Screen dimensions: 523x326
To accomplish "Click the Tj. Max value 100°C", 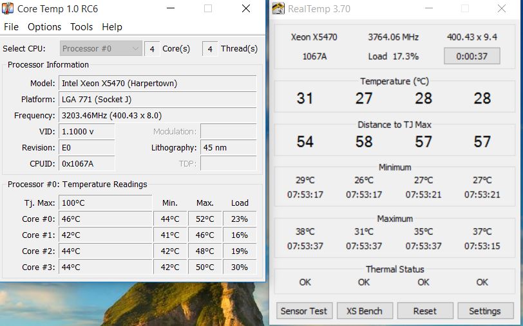I will tap(106, 203).
